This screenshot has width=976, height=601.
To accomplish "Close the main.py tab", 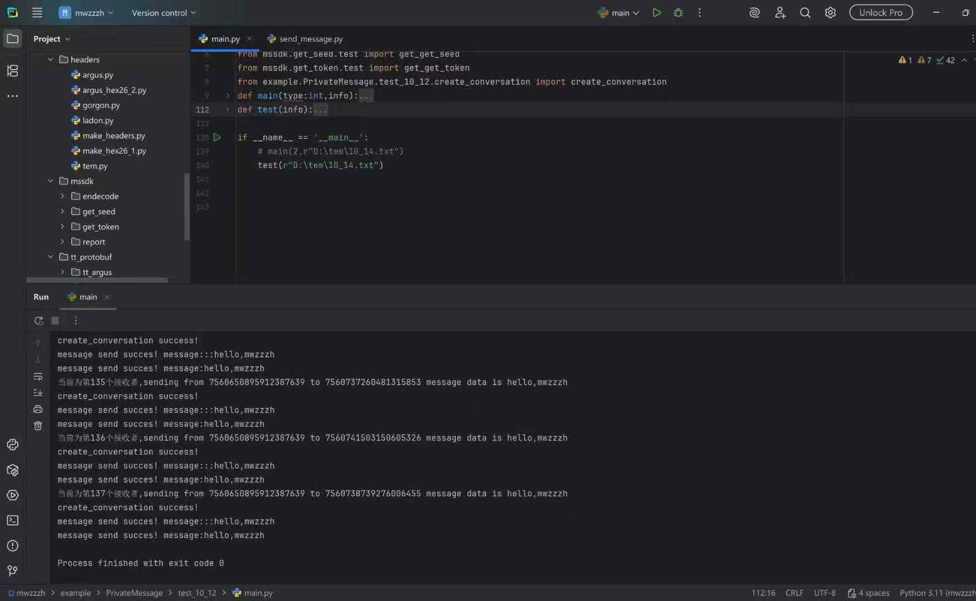I will coord(250,39).
